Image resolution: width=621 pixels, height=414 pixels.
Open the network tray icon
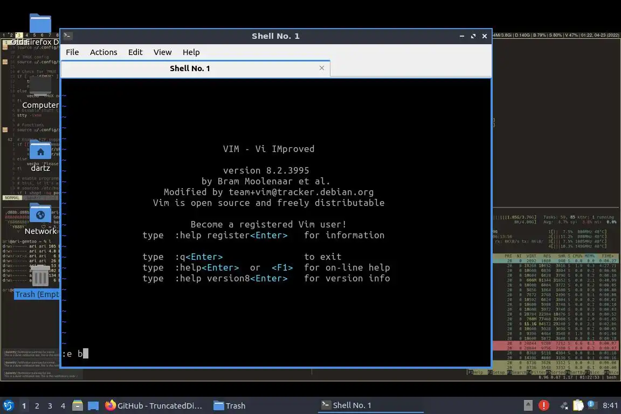(x=564, y=405)
